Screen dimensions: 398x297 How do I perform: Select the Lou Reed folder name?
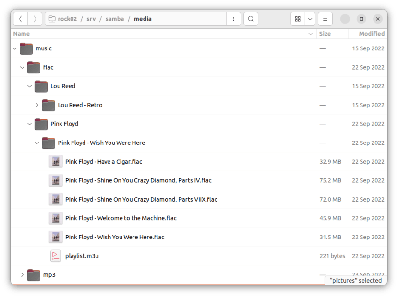point(63,86)
